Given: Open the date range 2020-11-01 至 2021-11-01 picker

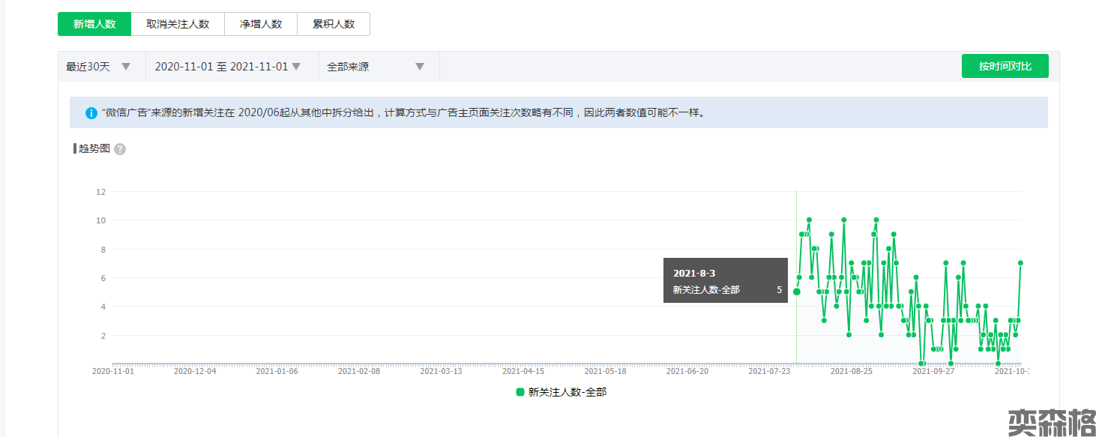Looking at the screenshot, I should click(x=227, y=67).
